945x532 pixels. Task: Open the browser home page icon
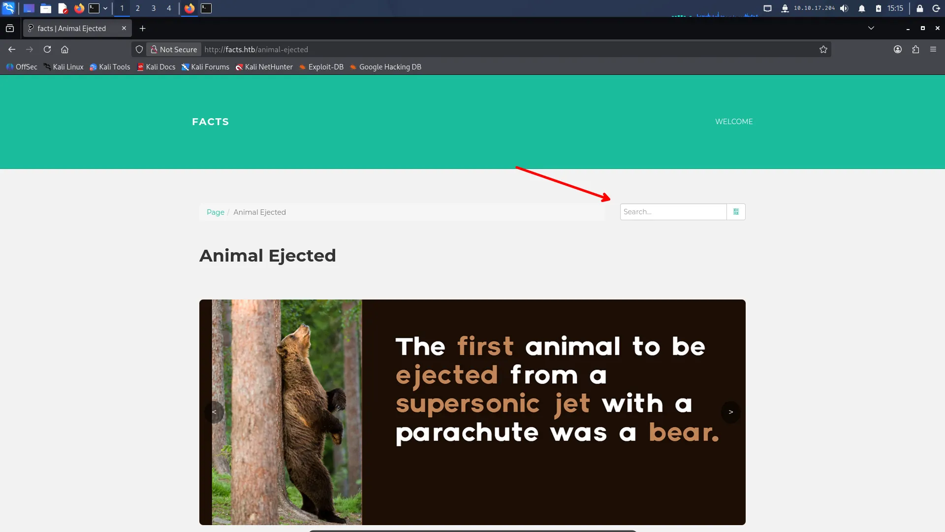coord(64,49)
